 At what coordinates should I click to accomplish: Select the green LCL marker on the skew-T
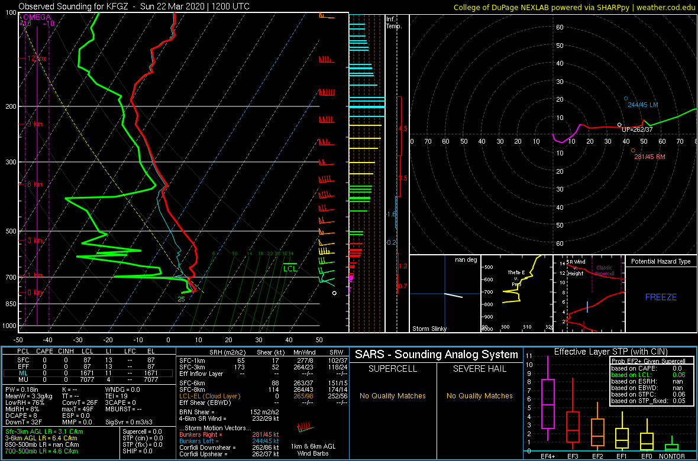click(290, 267)
